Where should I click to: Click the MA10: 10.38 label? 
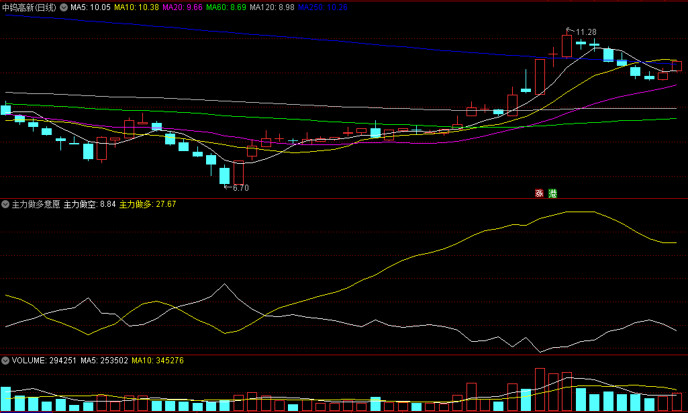pyautogui.click(x=136, y=7)
